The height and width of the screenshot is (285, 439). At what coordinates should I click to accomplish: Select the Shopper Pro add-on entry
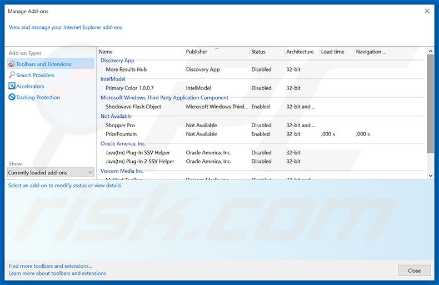click(120, 125)
